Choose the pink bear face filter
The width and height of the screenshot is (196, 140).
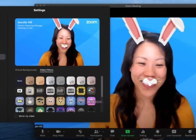point(50,101)
